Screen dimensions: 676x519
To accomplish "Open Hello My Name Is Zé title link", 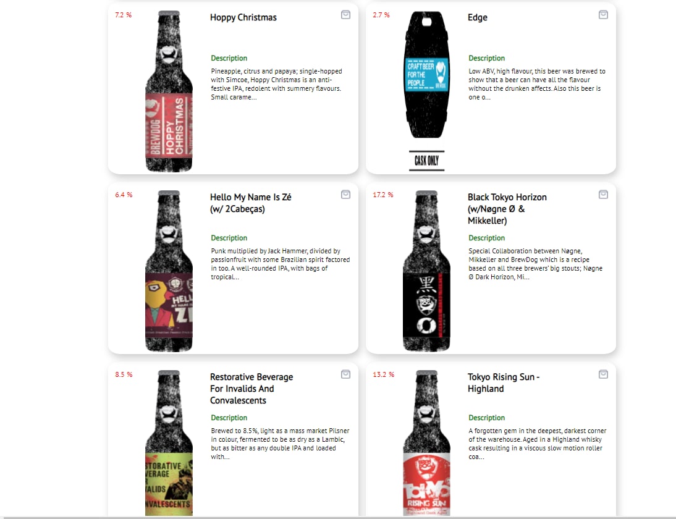I will (x=250, y=203).
